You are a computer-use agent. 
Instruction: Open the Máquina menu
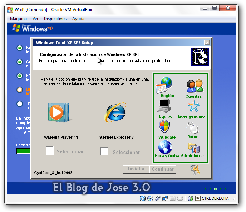pos(18,19)
